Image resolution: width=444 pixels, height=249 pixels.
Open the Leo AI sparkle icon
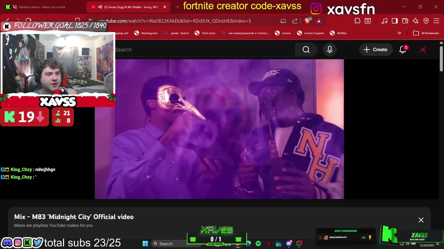coord(416,21)
